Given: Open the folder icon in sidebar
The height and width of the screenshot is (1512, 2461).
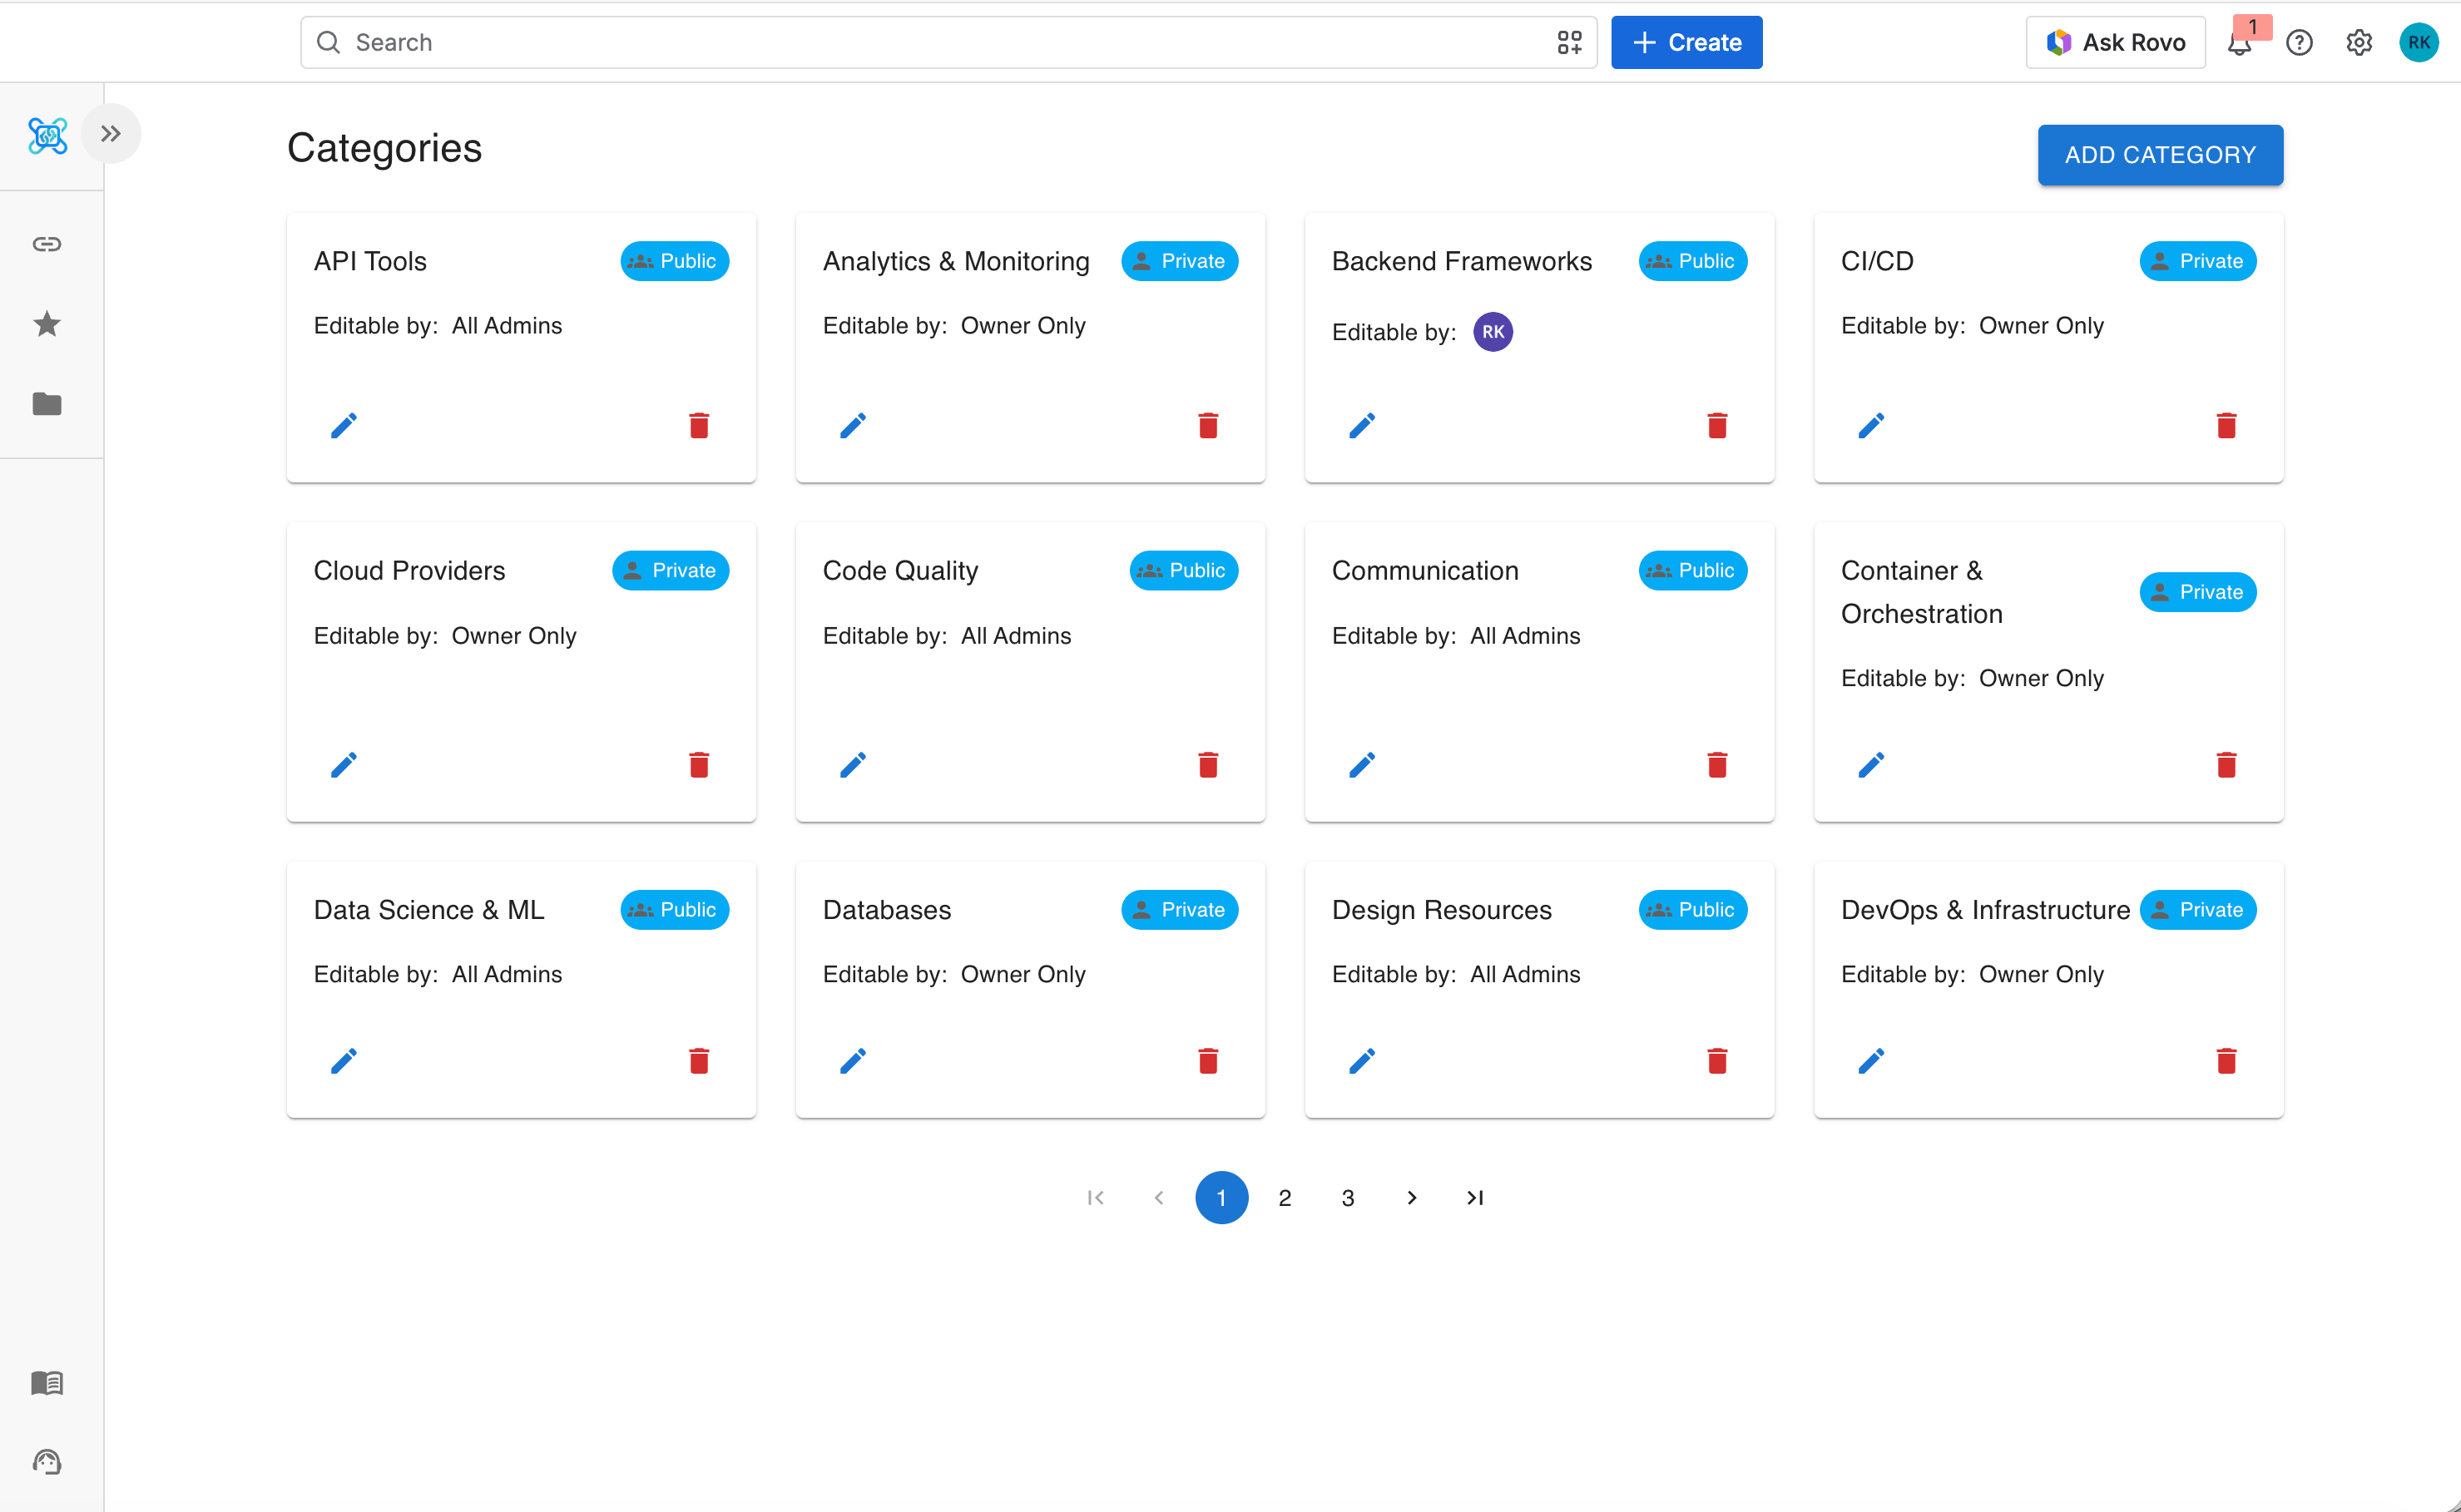Looking at the screenshot, I should click(x=47, y=404).
